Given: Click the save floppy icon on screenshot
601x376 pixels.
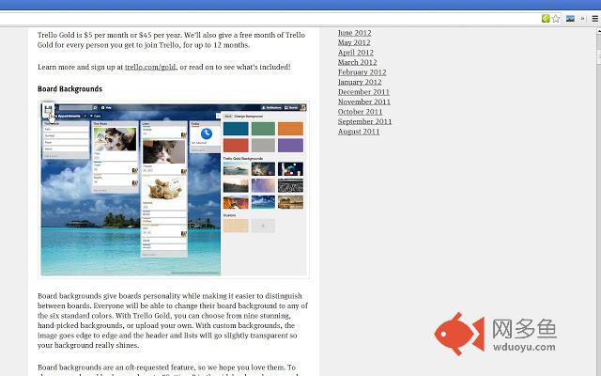Looking at the screenshot, I should [48, 110].
